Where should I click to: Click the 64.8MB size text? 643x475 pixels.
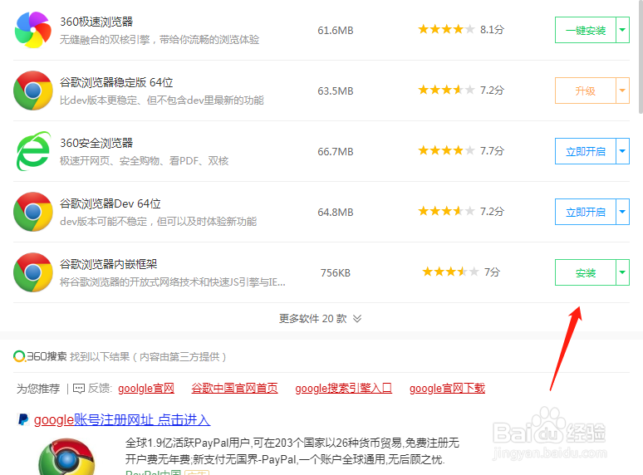336,213
